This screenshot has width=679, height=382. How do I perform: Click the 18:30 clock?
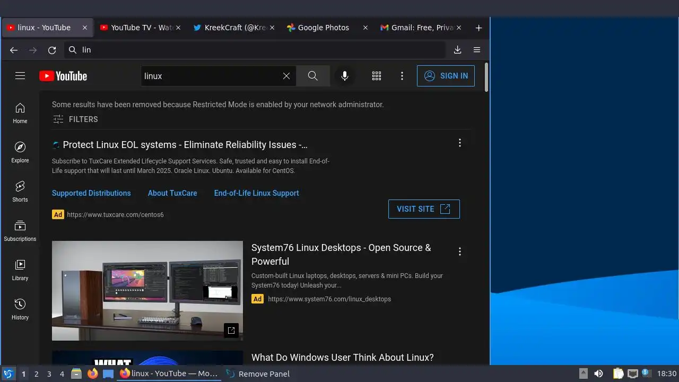click(x=667, y=374)
